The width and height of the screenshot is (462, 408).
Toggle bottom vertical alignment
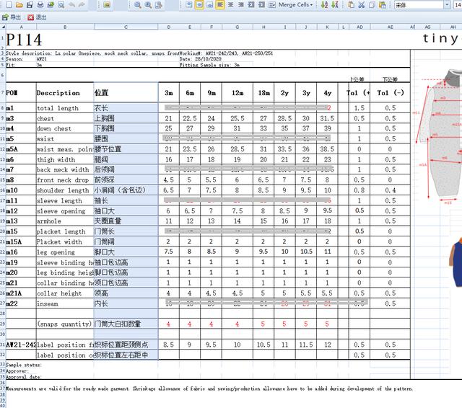point(209,5)
